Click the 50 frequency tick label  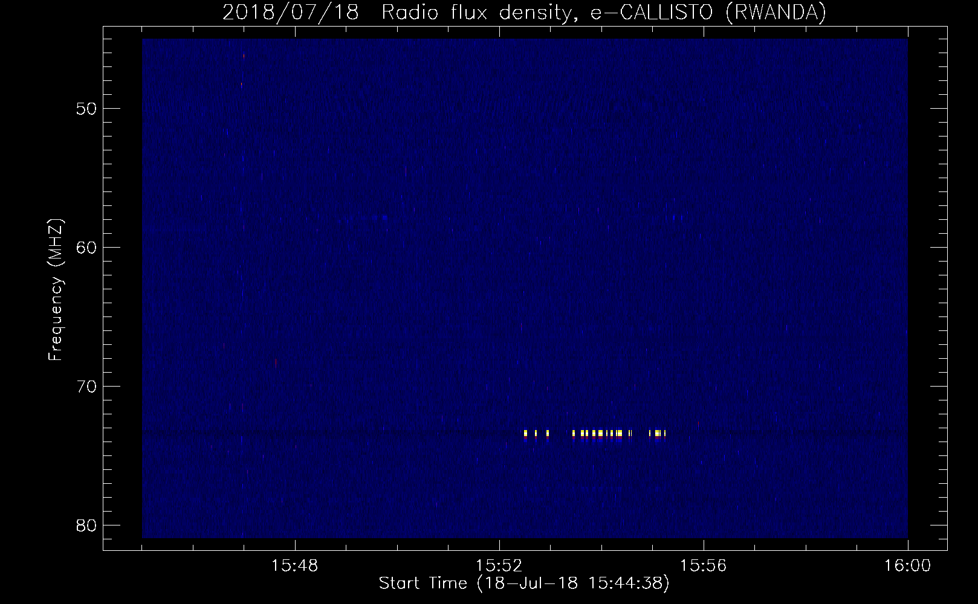(x=88, y=109)
